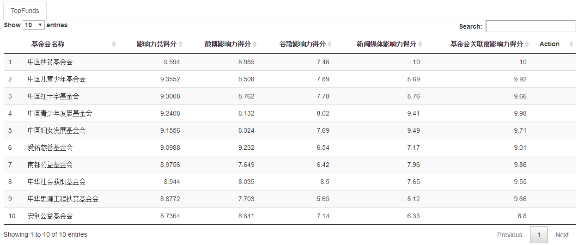Click Google score 5.65
Screen dimensions: 578x245
pos(323,199)
